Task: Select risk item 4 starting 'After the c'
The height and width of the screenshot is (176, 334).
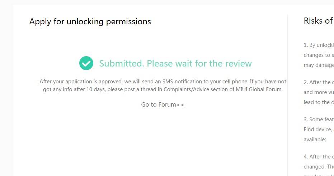Action: [x=319, y=157]
